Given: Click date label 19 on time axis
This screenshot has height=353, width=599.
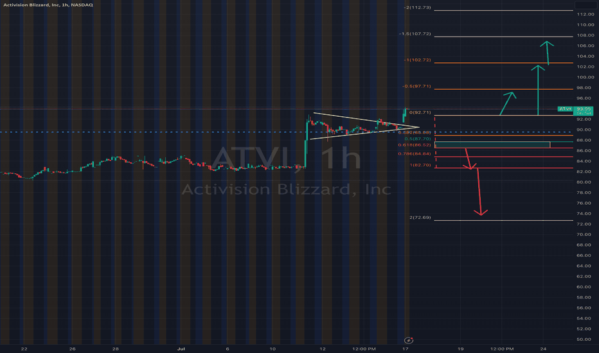Looking at the screenshot, I should pyautogui.click(x=461, y=349).
